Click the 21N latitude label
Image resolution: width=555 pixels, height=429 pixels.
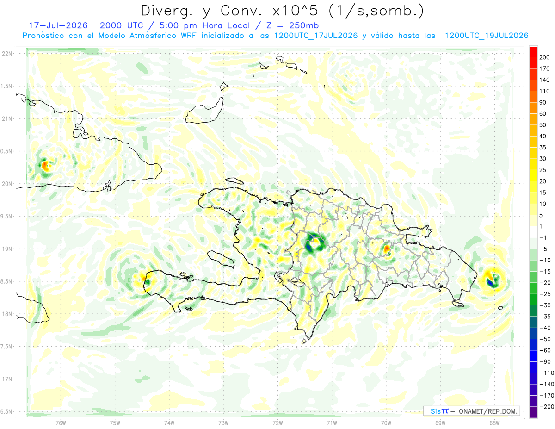pos(6,118)
